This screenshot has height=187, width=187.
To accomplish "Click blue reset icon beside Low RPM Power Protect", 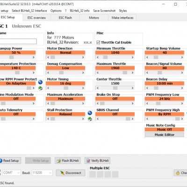I will click(40, 82).
